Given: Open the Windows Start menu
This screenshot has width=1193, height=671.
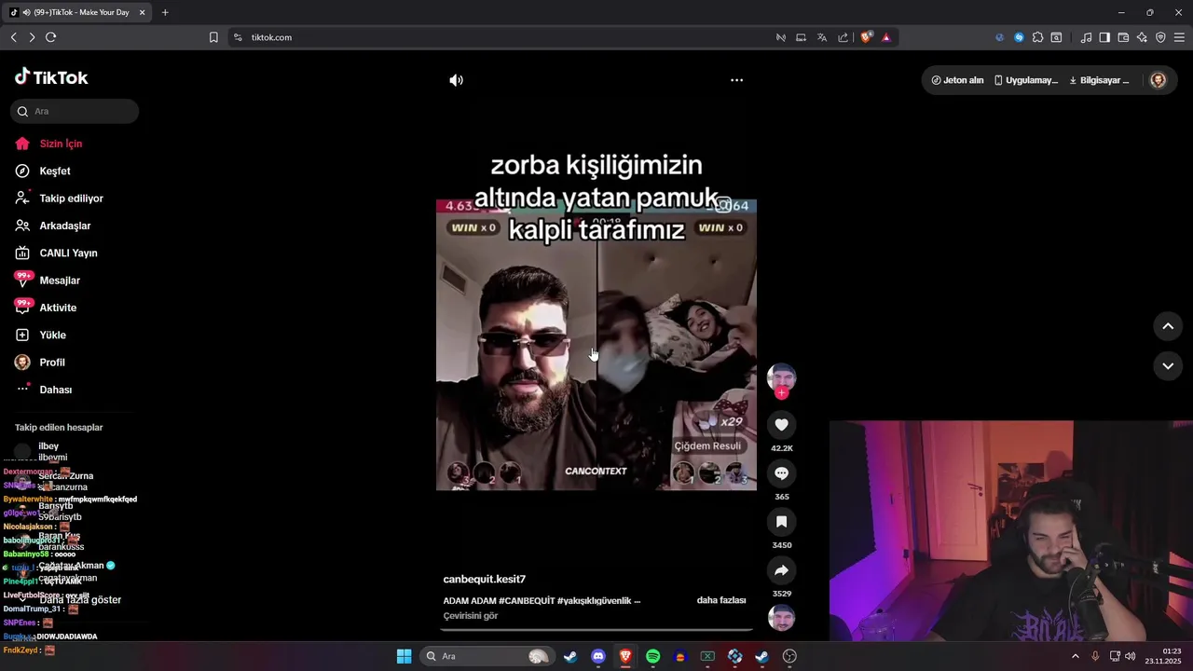Looking at the screenshot, I should coord(404,656).
